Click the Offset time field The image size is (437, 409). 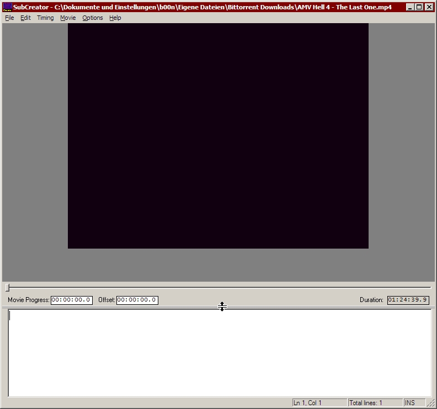click(x=137, y=300)
